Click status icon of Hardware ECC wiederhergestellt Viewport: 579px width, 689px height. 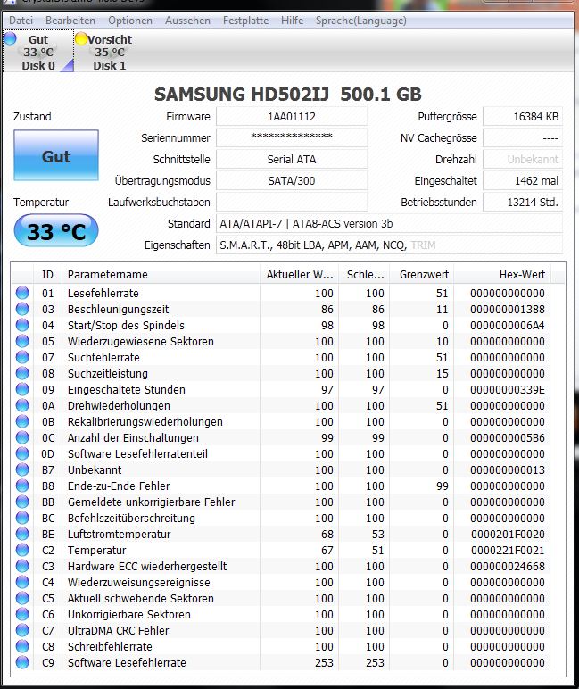22,566
